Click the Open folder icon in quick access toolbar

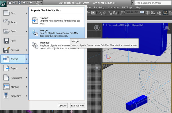pos(15,3)
